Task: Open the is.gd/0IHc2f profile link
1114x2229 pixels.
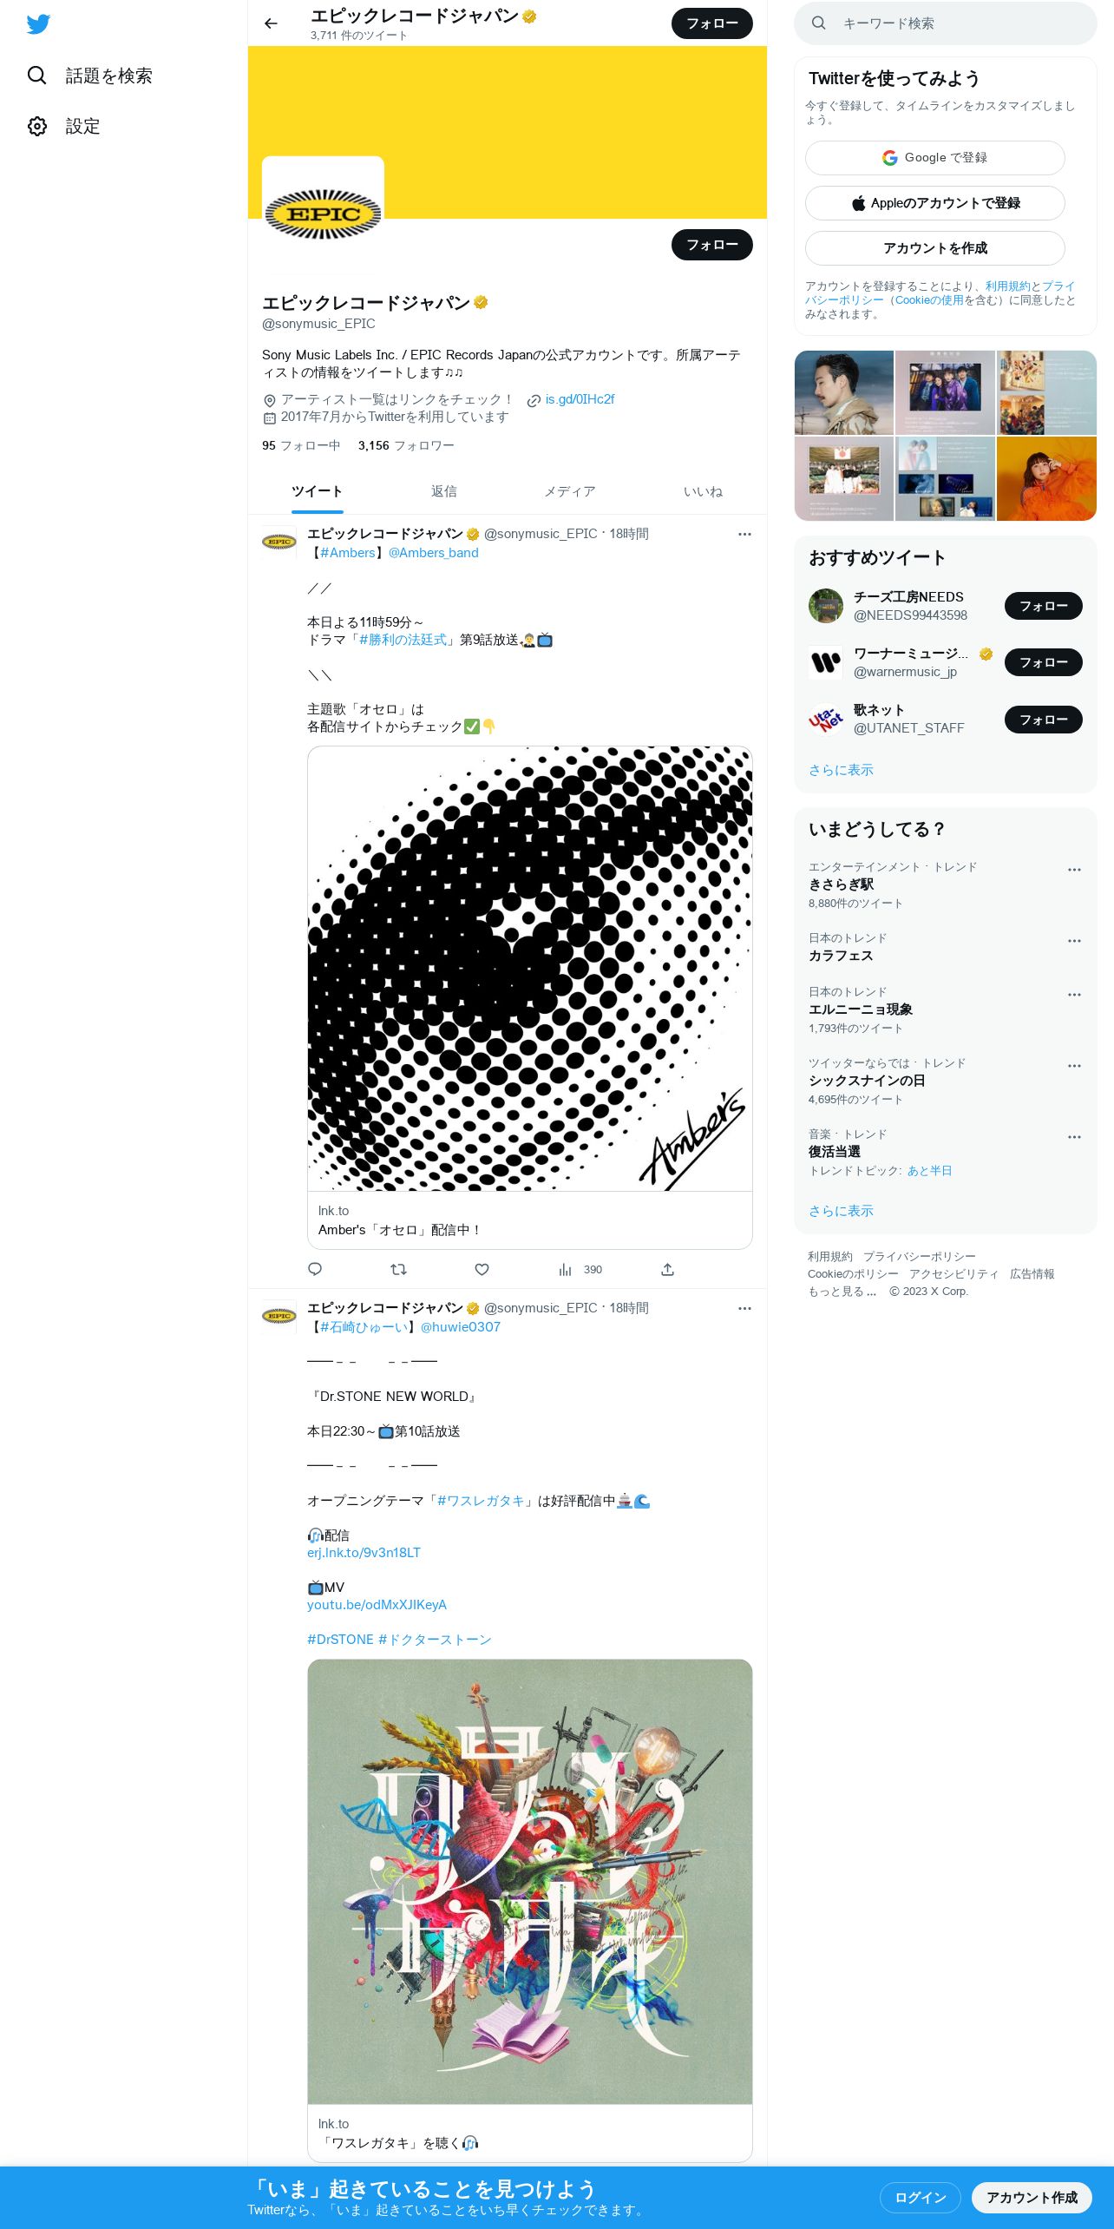Action: [580, 399]
